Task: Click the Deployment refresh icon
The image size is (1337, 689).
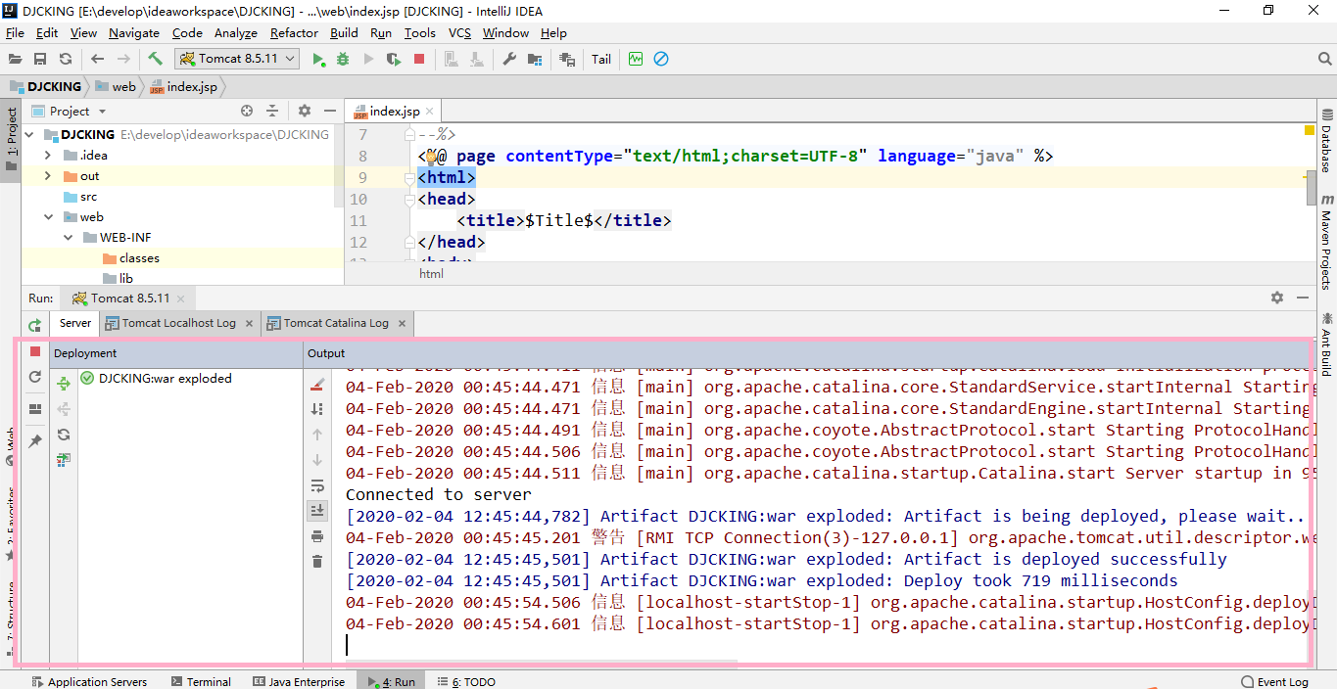Action: pyautogui.click(x=64, y=435)
